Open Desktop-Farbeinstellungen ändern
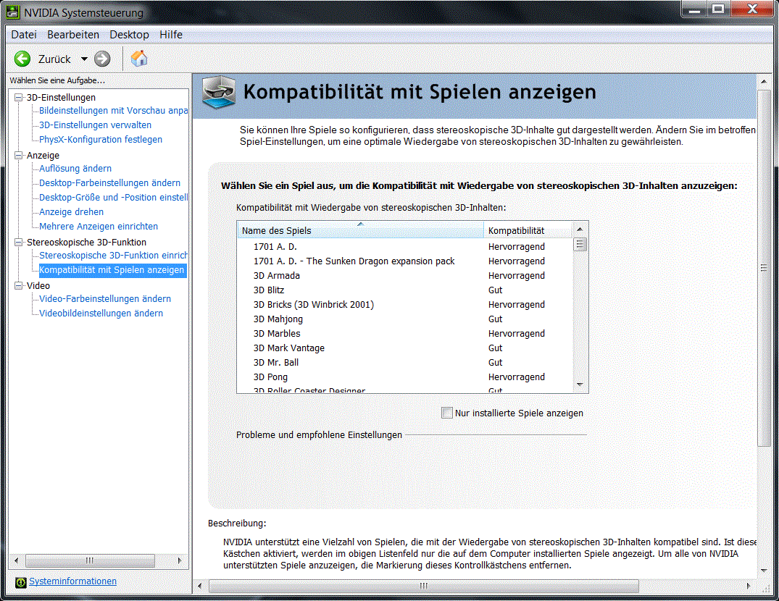The width and height of the screenshot is (779, 601). [110, 182]
